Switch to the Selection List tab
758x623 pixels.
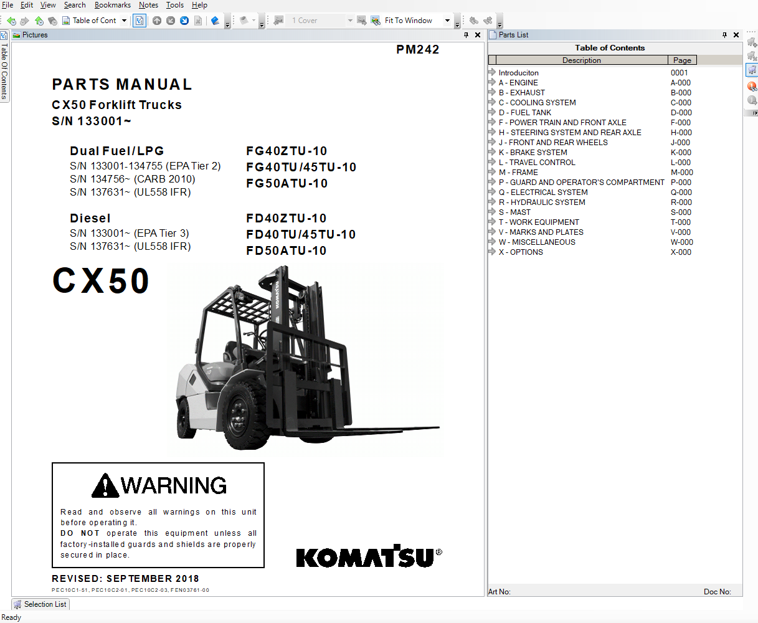coord(40,604)
